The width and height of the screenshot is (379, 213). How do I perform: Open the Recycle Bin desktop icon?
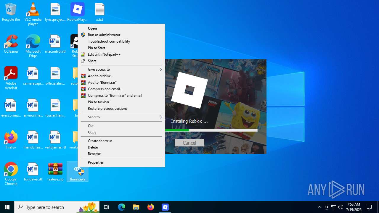pyautogui.click(x=11, y=12)
